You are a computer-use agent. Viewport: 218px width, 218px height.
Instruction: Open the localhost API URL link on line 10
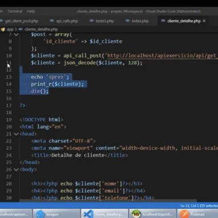162,56
